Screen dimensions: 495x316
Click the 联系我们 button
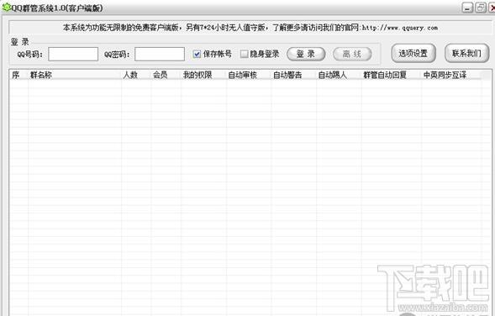tap(467, 53)
